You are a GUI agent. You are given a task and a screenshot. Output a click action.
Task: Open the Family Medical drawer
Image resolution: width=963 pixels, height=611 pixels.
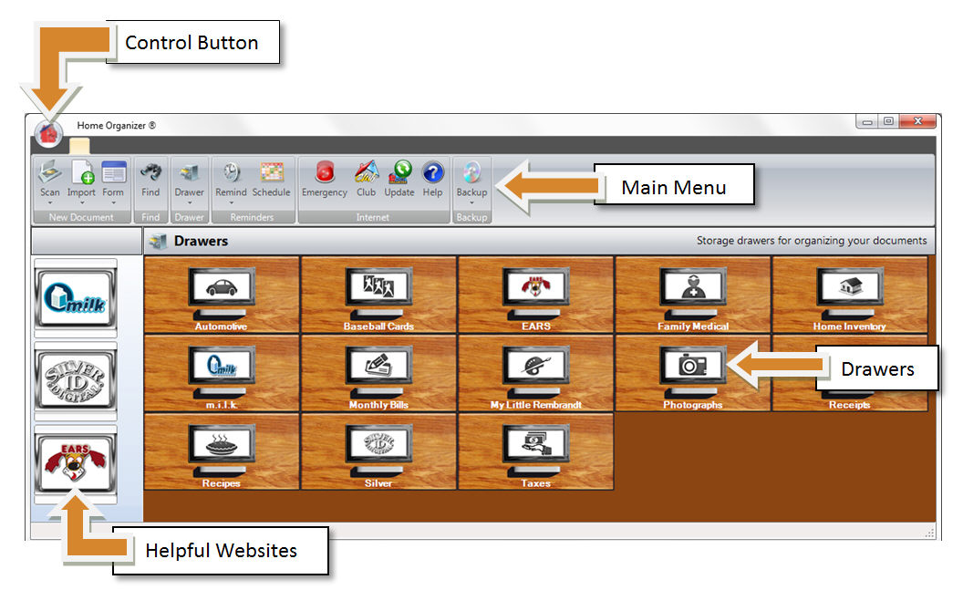pos(693,295)
